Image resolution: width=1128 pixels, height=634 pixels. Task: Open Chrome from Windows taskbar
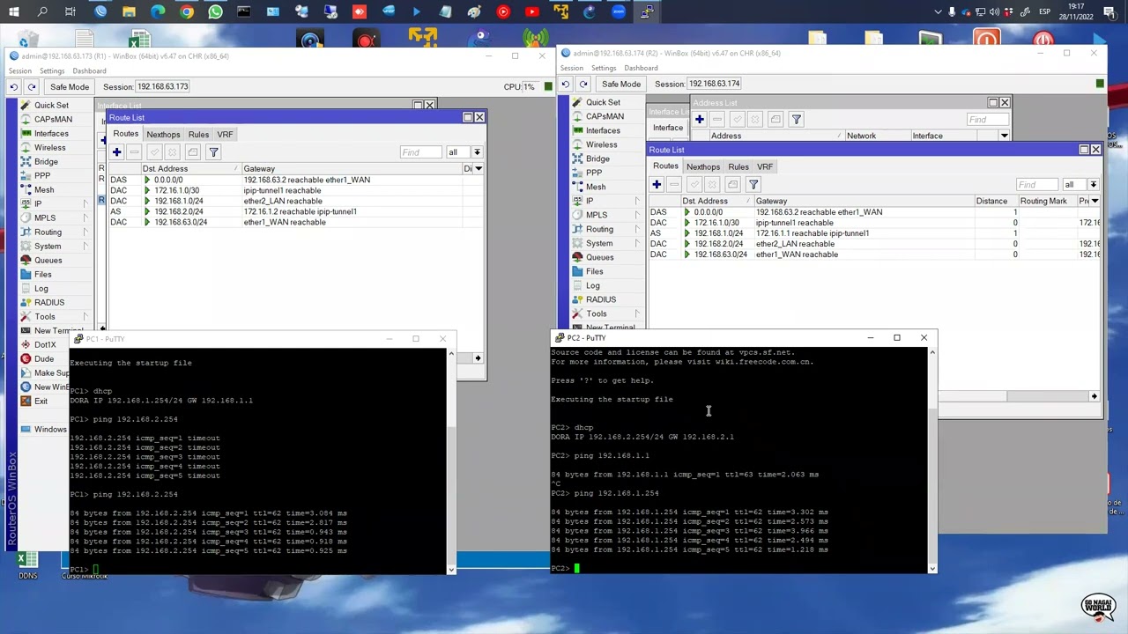click(x=187, y=12)
